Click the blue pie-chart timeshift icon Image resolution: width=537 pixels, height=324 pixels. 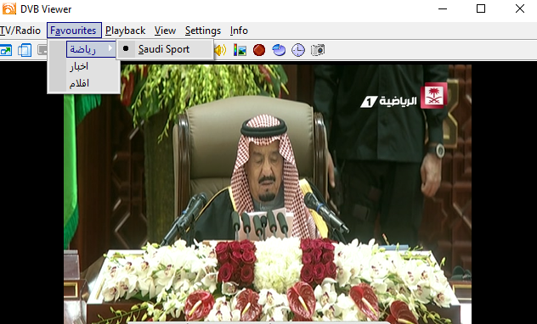(279, 50)
